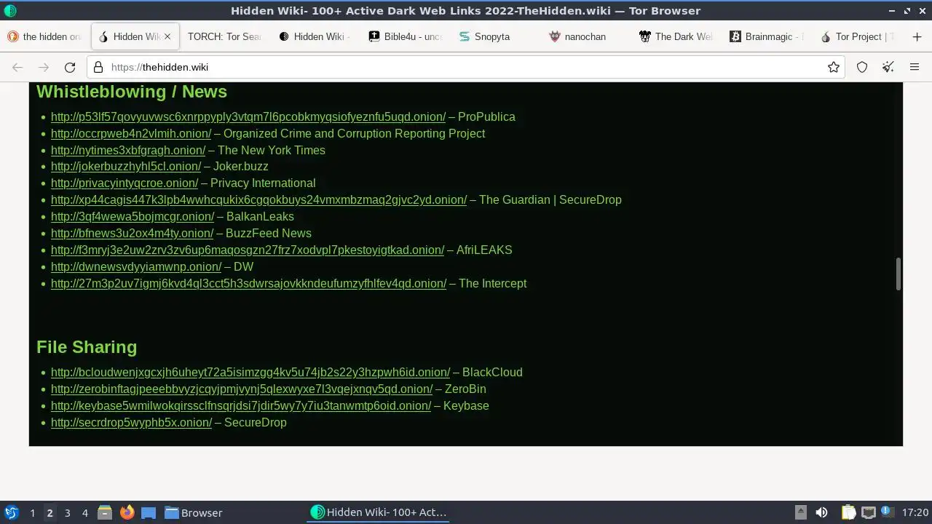Switch to workspace 1
The image size is (932, 524).
[x=32, y=512]
